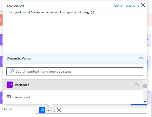The height and width of the screenshot is (117, 152).
Task: Open the List of functions link
Action: pyautogui.click(x=127, y=5)
